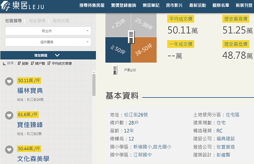Viewport: 254px width, 164px height.
Task: Click the 平均成交價 label
Action: [x=181, y=19]
